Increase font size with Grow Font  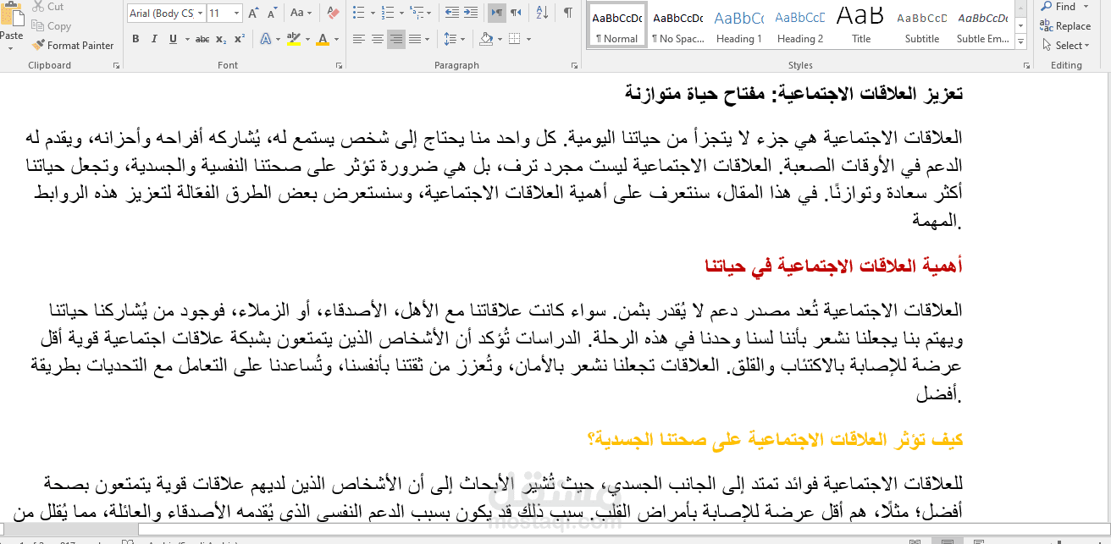(253, 14)
